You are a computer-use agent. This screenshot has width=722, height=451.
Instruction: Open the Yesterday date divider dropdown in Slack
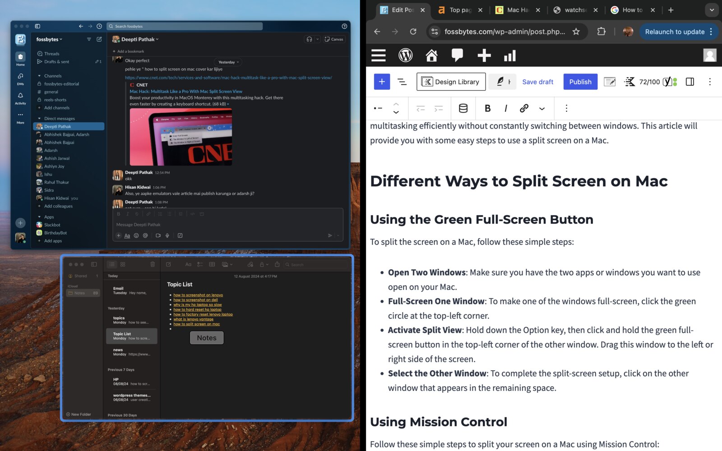tap(228, 62)
